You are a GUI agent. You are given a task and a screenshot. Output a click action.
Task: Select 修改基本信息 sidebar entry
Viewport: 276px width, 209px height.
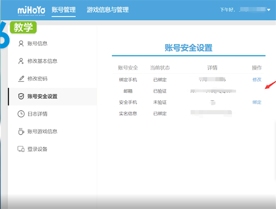click(42, 61)
